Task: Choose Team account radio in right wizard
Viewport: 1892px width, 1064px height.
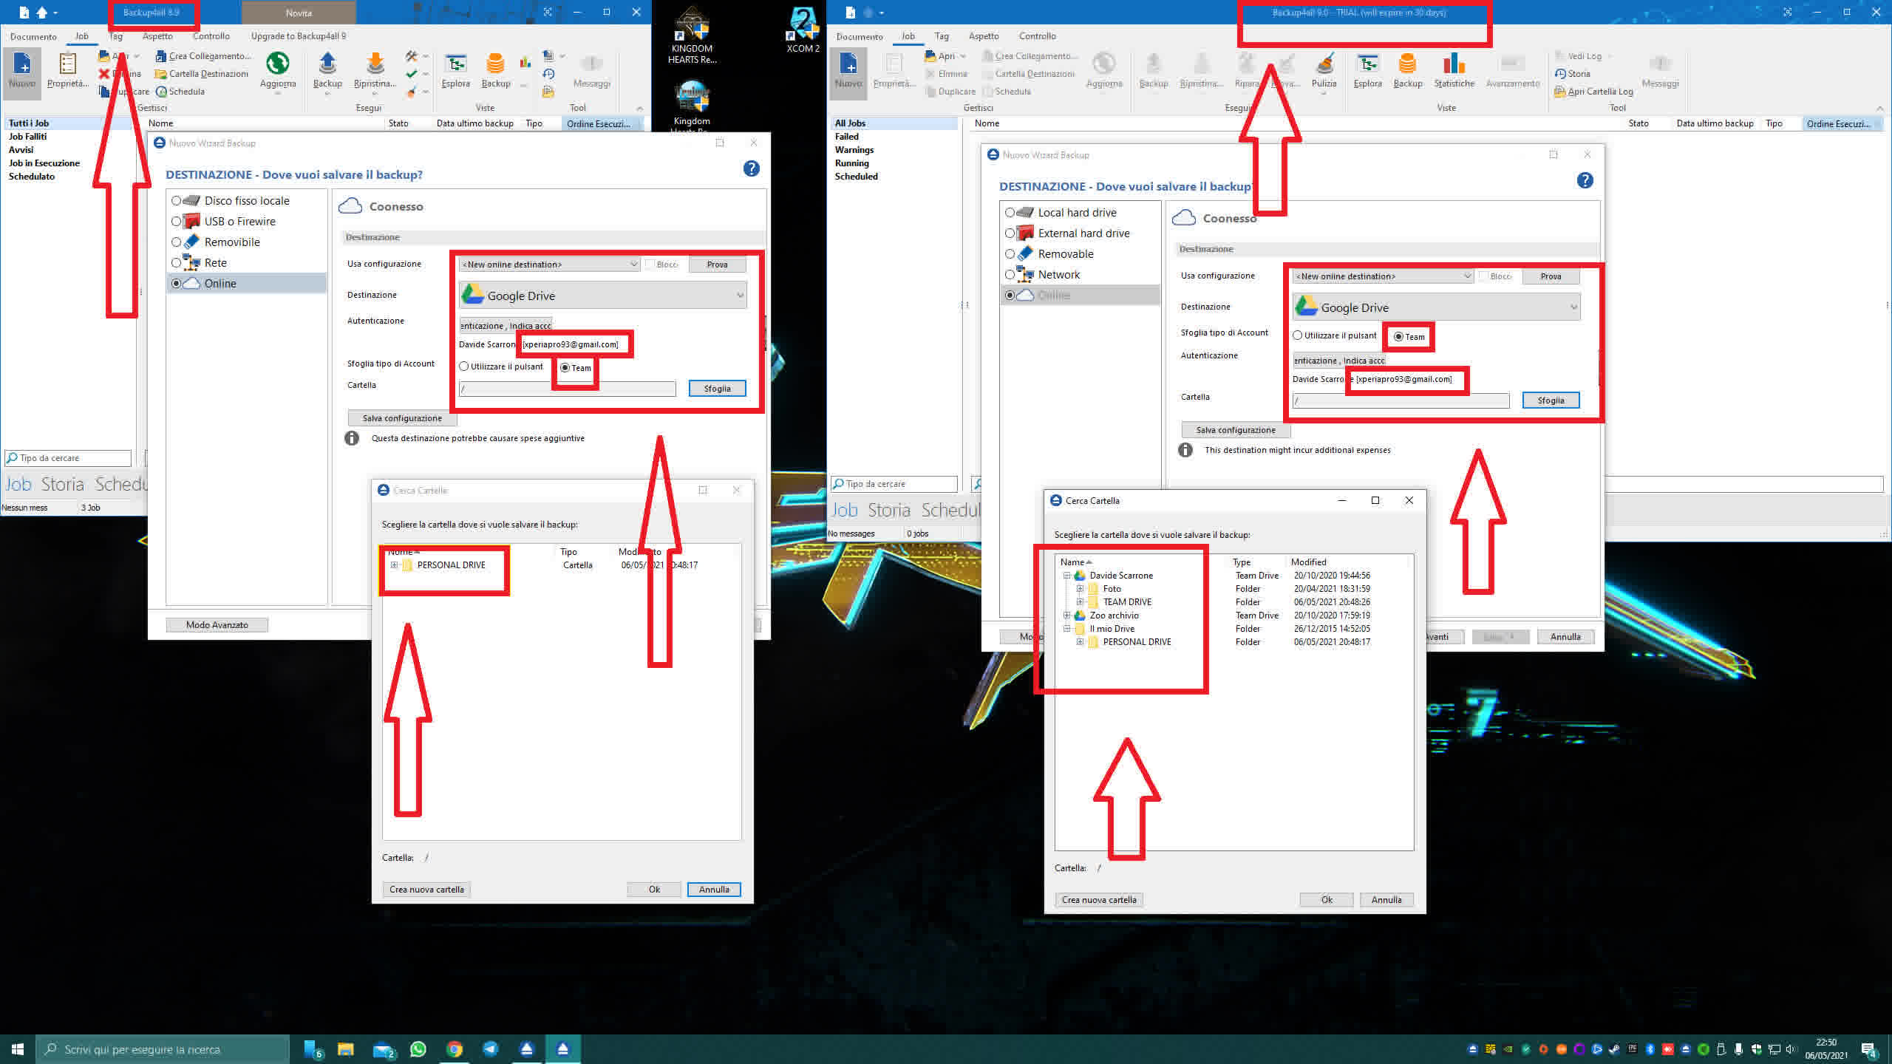Action: [1398, 337]
